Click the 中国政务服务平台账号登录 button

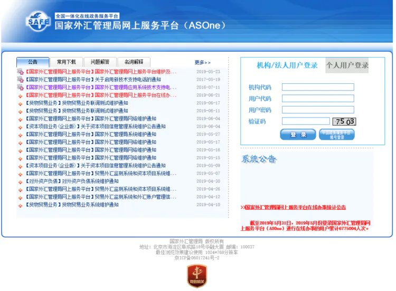click(x=337, y=134)
